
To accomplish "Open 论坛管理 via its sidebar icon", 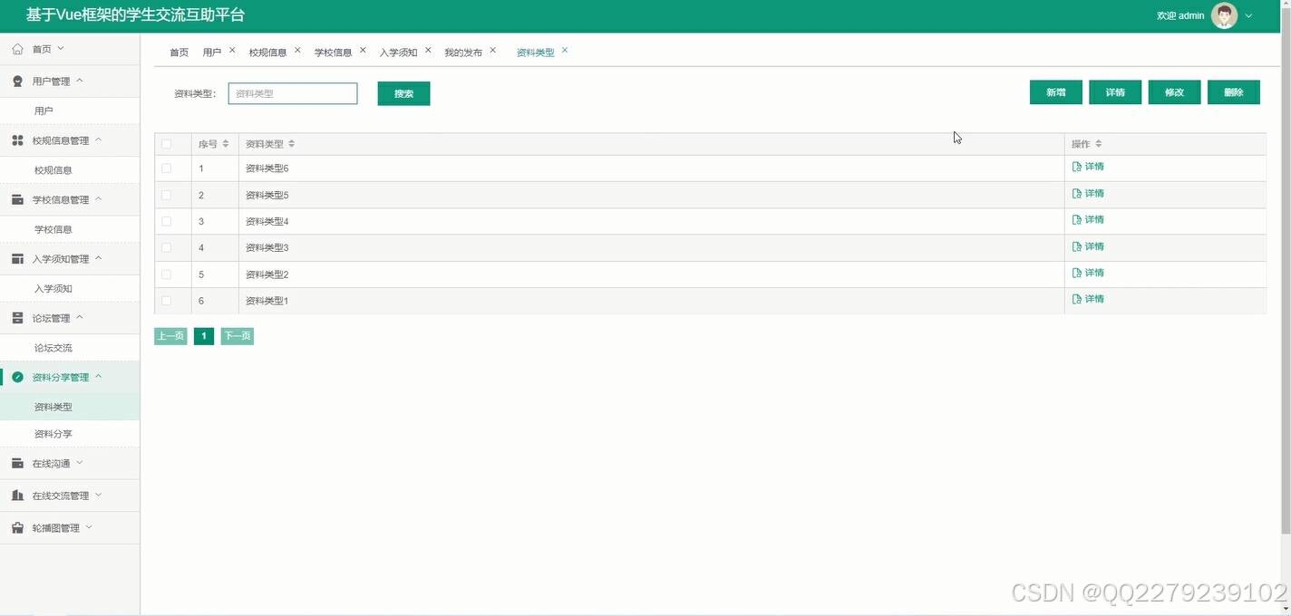I will (x=16, y=317).
